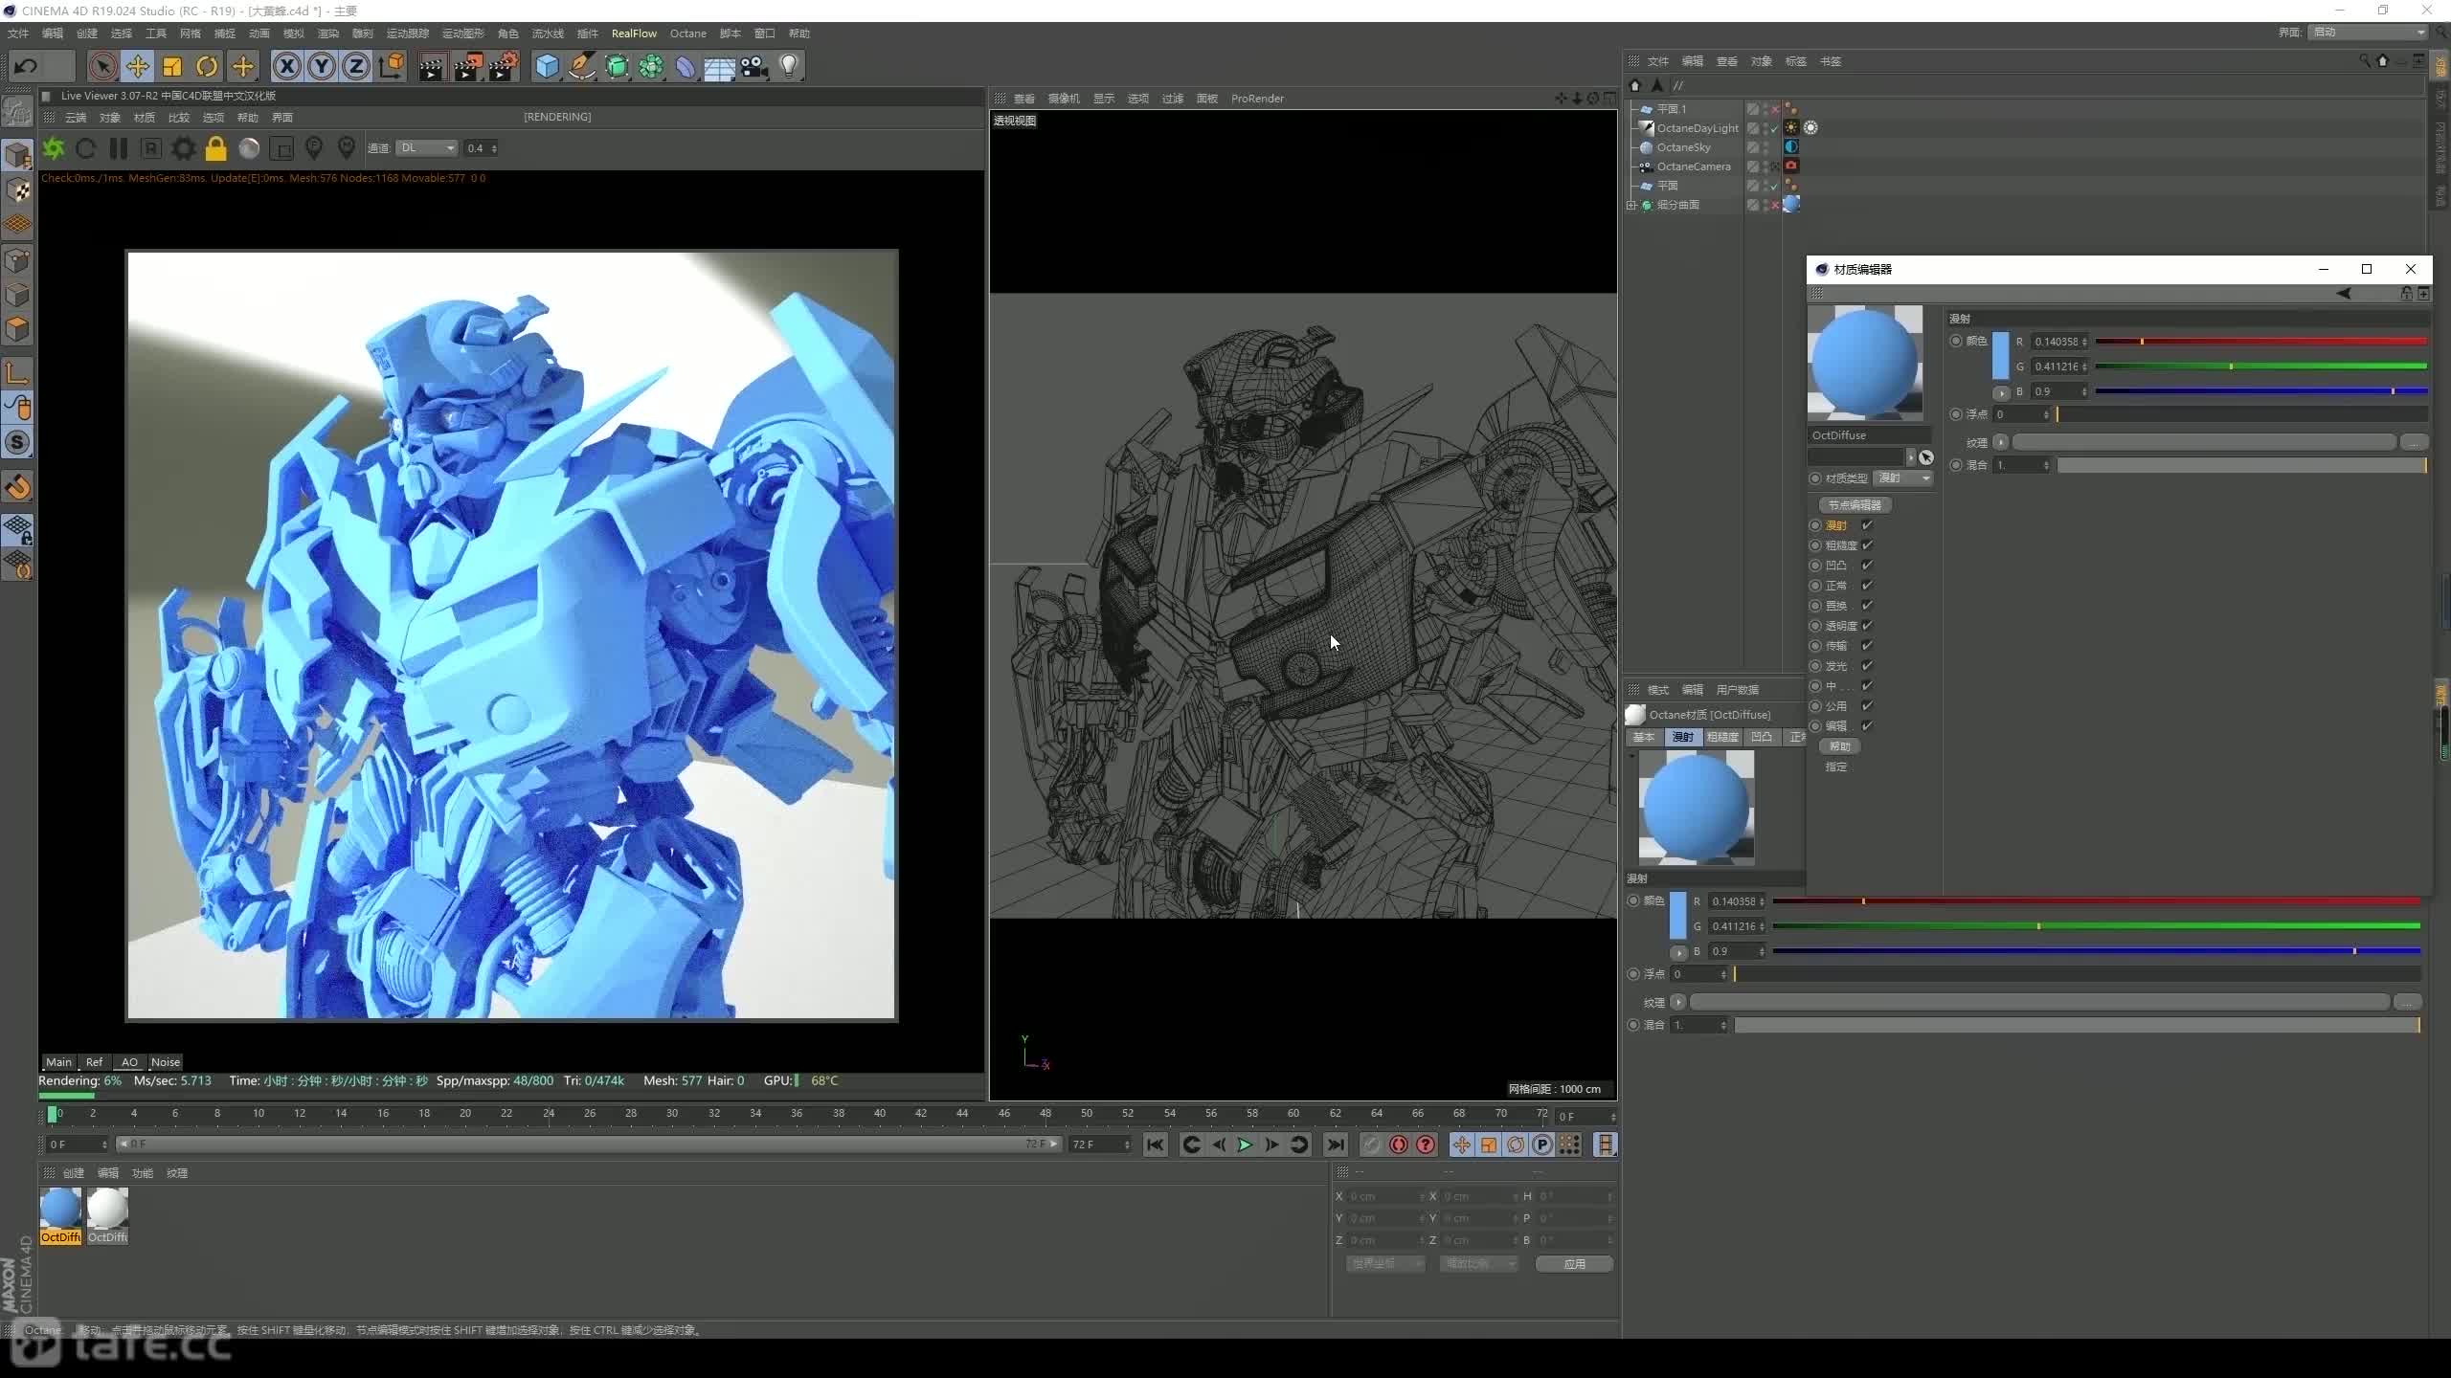Toggle the 透明度 opacity checkbox
This screenshot has height=1378, width=2451.
pos(1867,626)
